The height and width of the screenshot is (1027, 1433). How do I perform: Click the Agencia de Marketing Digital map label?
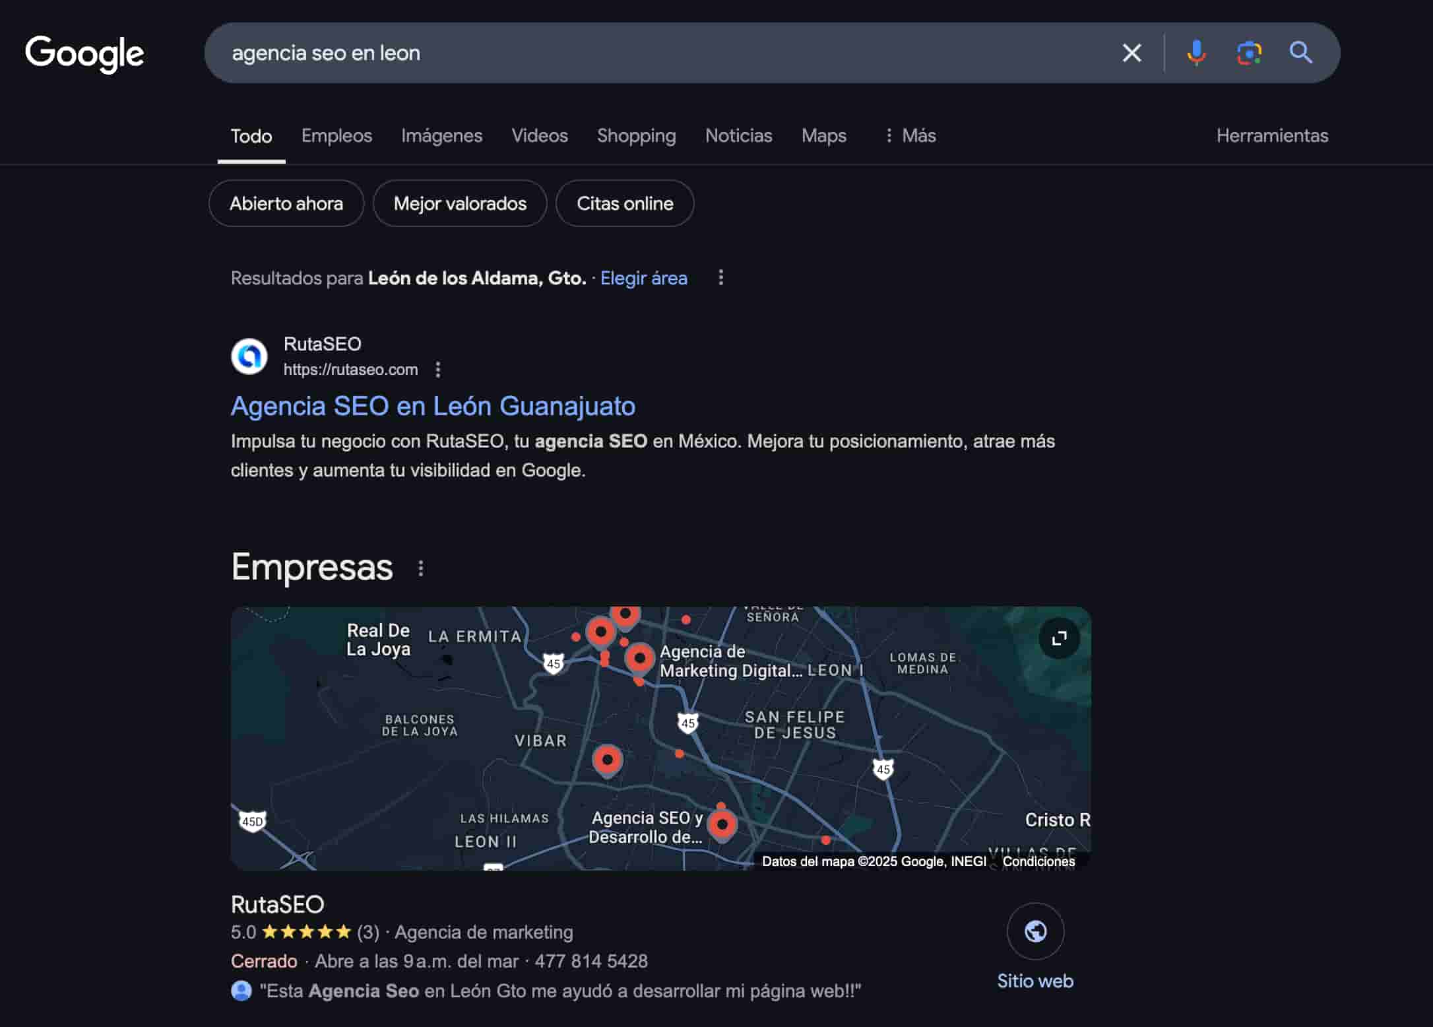731,661
